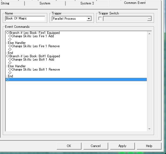Switch to the String tab

pyautogui.click(x=5, y=3)
